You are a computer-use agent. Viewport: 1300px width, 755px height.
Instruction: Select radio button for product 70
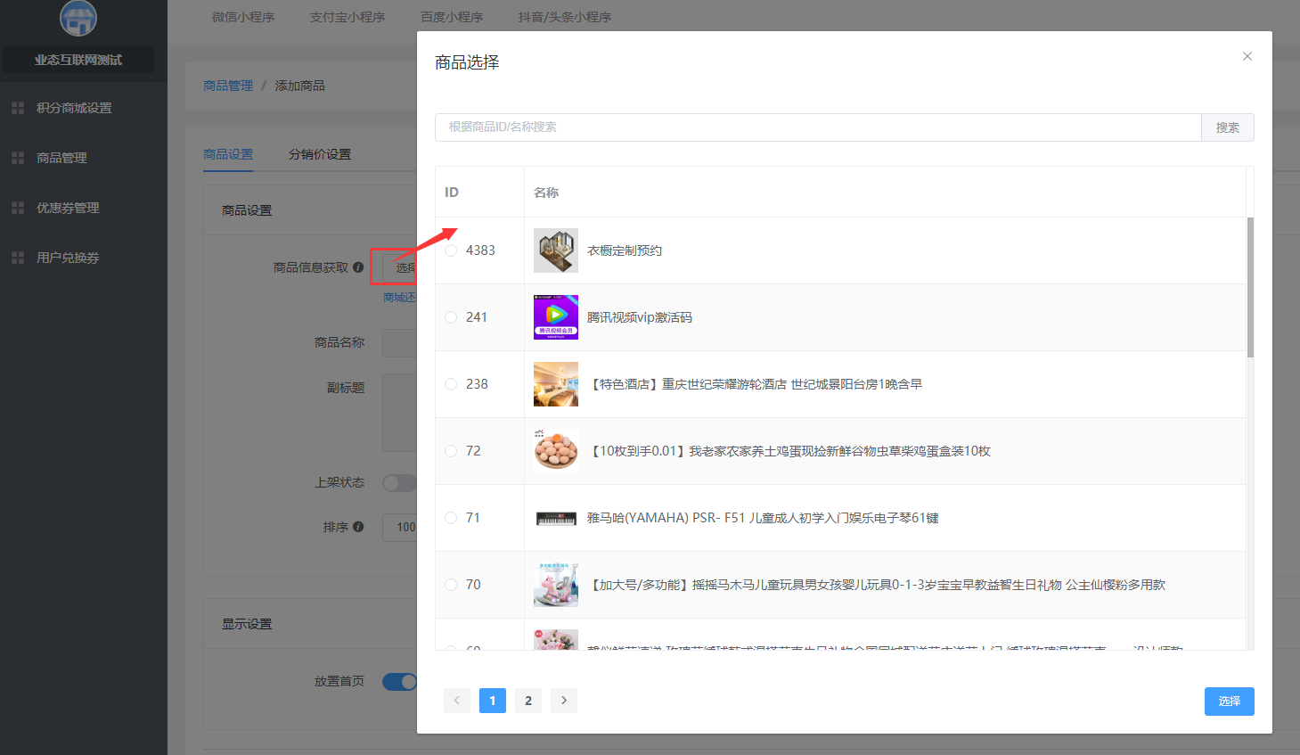coord(451,585)
